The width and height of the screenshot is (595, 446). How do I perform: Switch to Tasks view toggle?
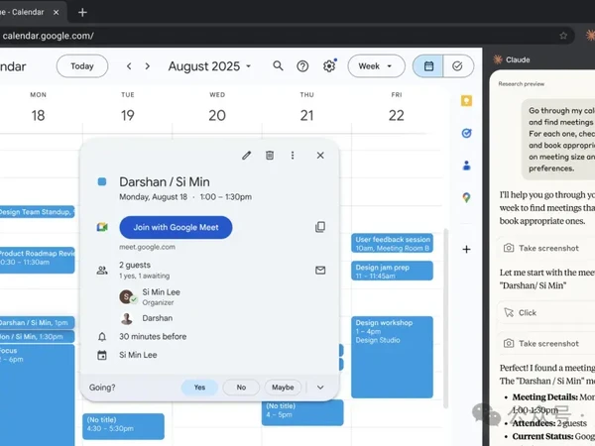click(458, 66)
